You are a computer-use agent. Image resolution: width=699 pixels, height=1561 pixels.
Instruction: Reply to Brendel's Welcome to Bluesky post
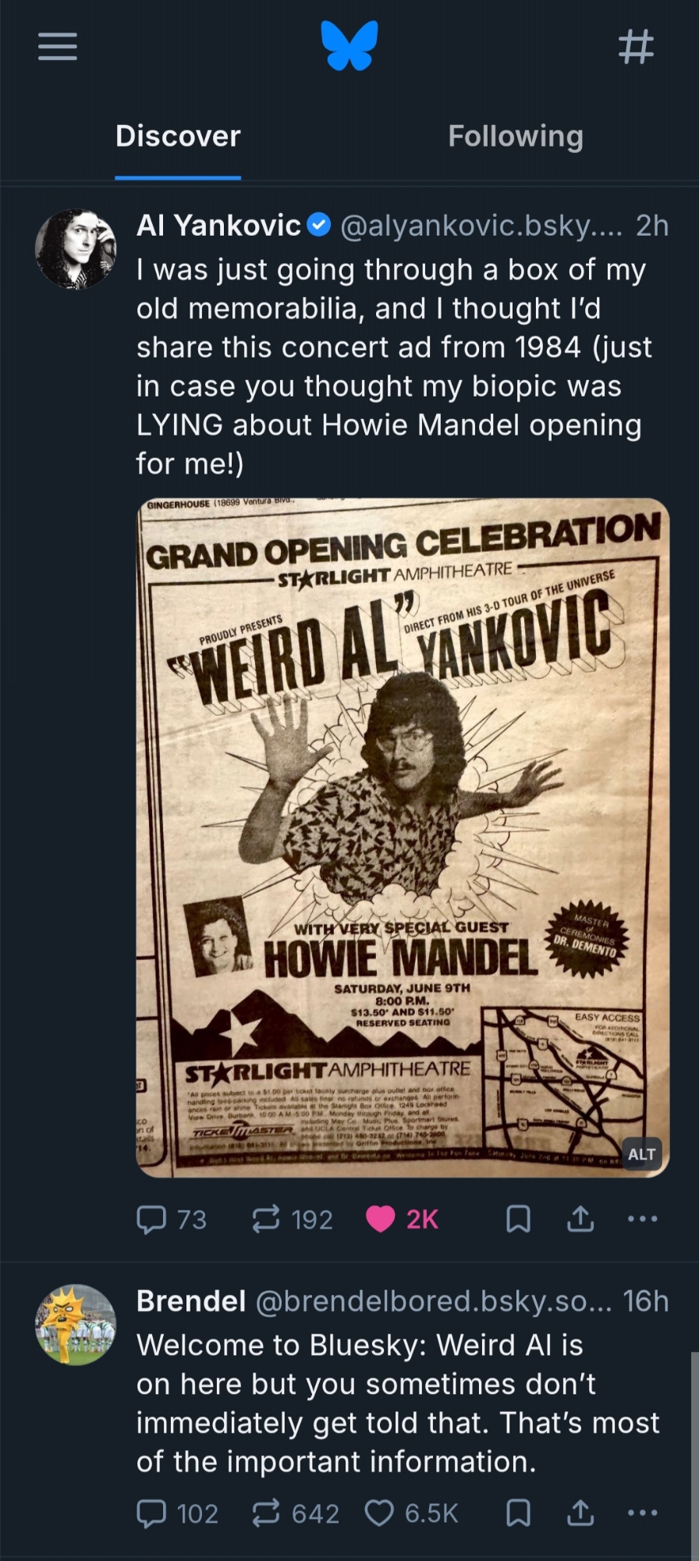coord(151,1513)
